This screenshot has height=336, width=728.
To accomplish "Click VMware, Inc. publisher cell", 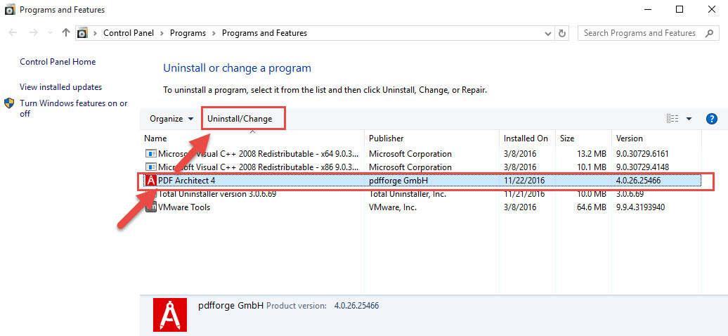I will coord(392,207).
